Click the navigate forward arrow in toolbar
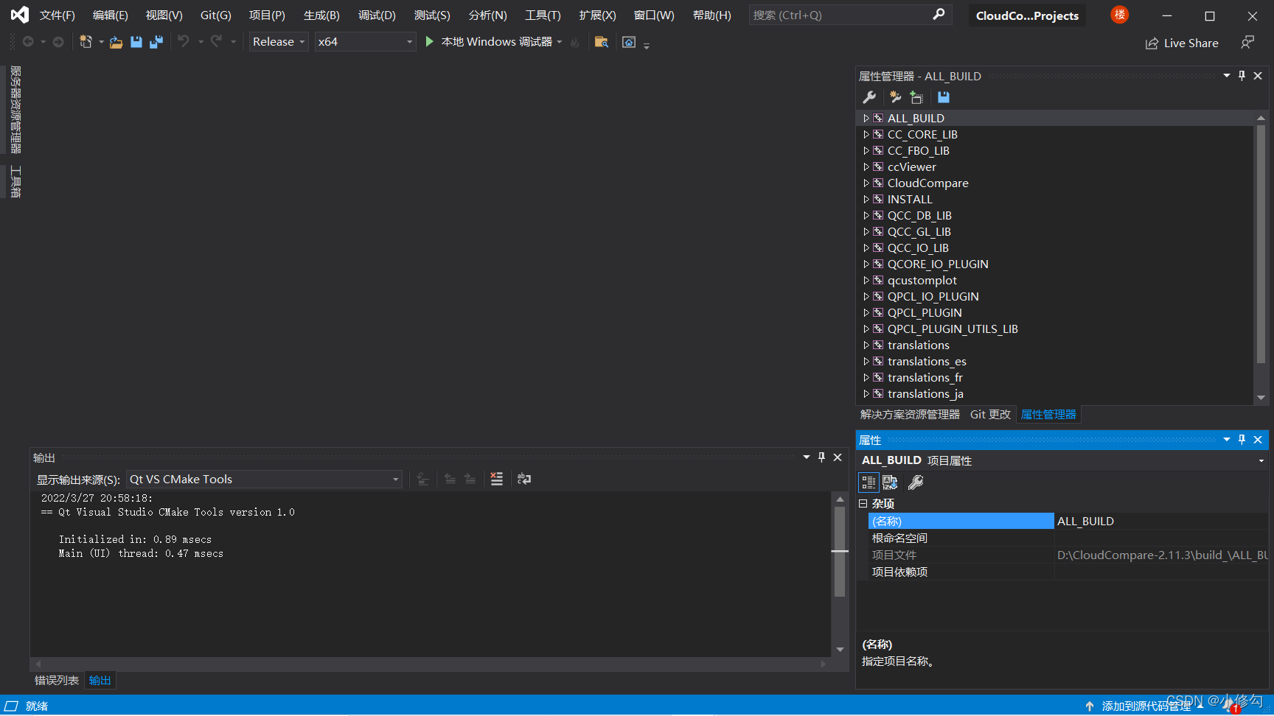 point(58,42)
